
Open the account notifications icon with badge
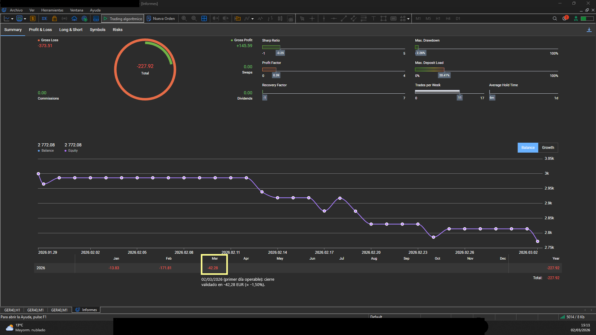tap(565, 19)
